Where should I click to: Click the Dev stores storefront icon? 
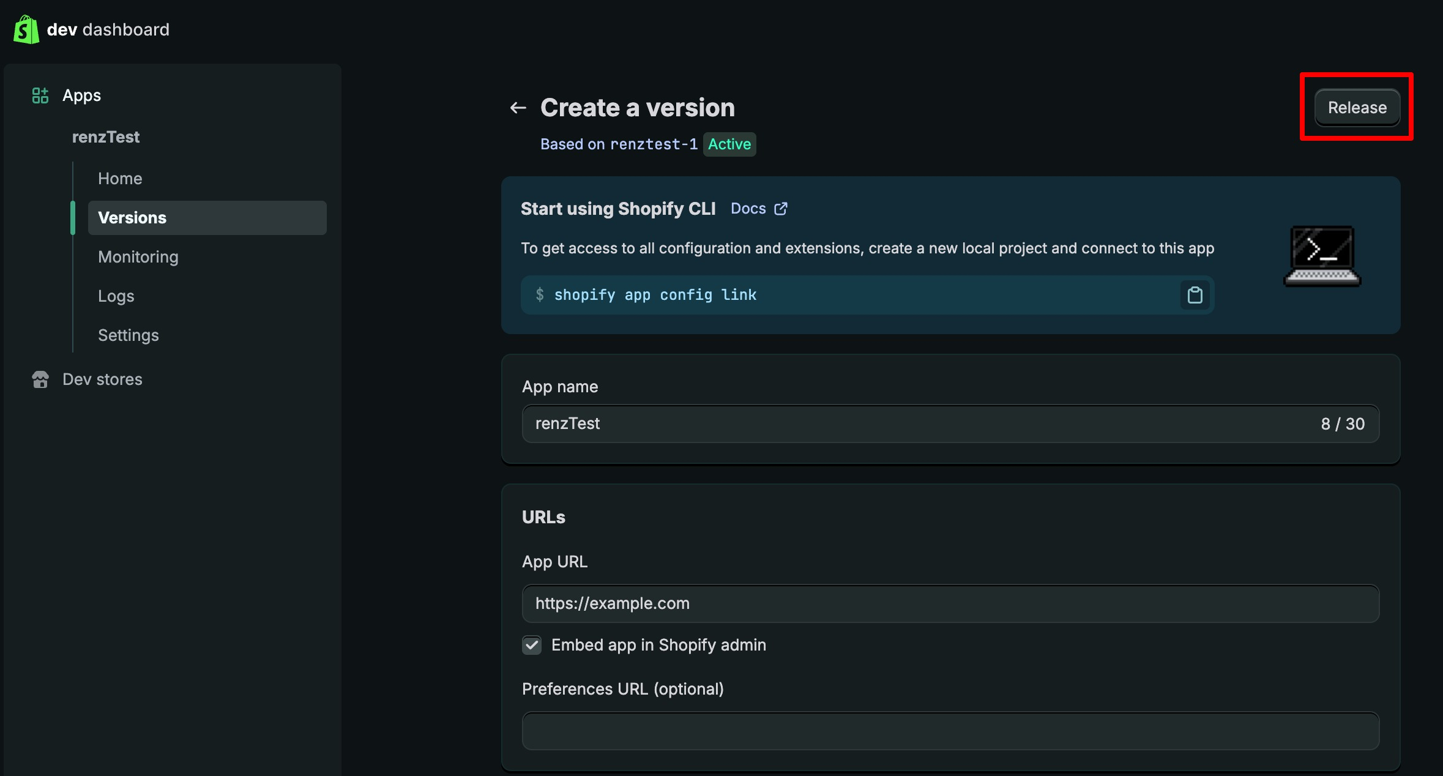coord(40,379)
